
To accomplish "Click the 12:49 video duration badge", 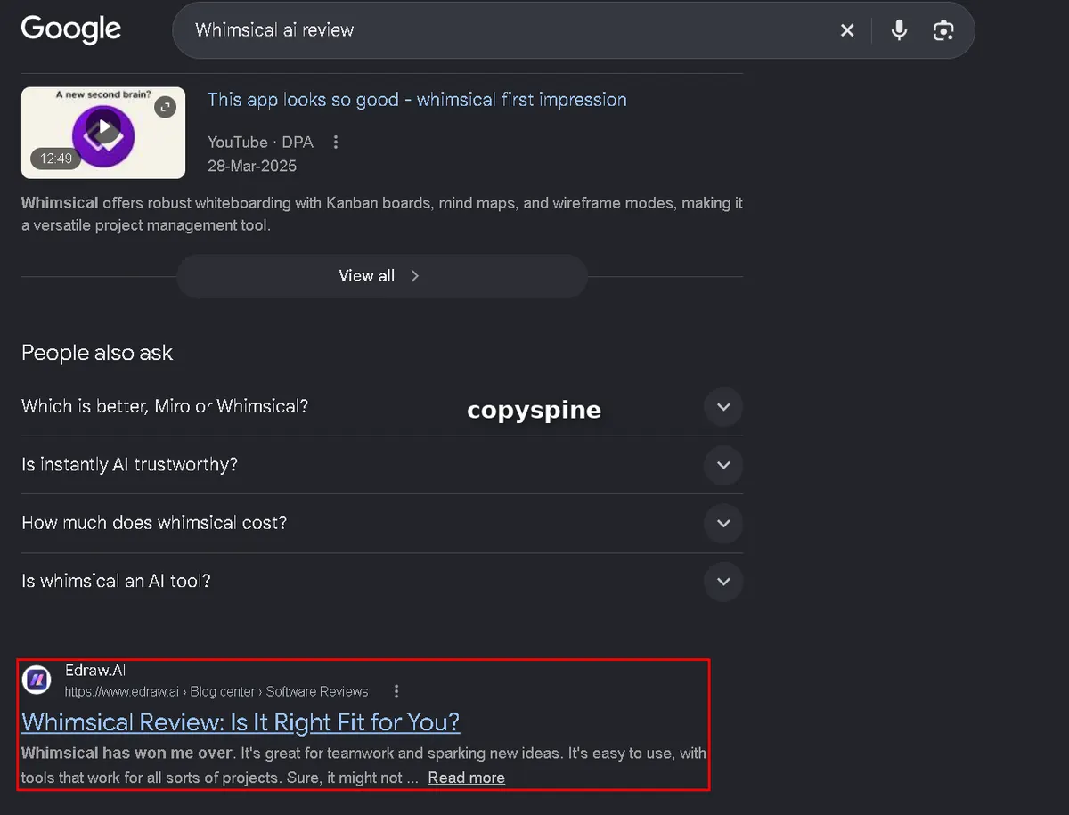I will pyautogui.click(x=56, y=159).
